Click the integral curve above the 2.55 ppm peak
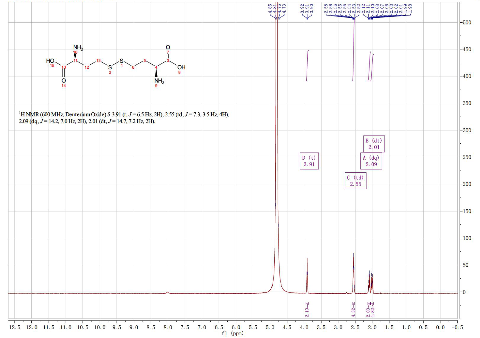Viewport: 480px width, 338px height. (x=354, y=50)
